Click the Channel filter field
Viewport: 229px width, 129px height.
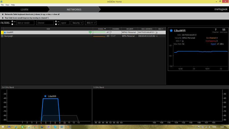pos(45,23)
